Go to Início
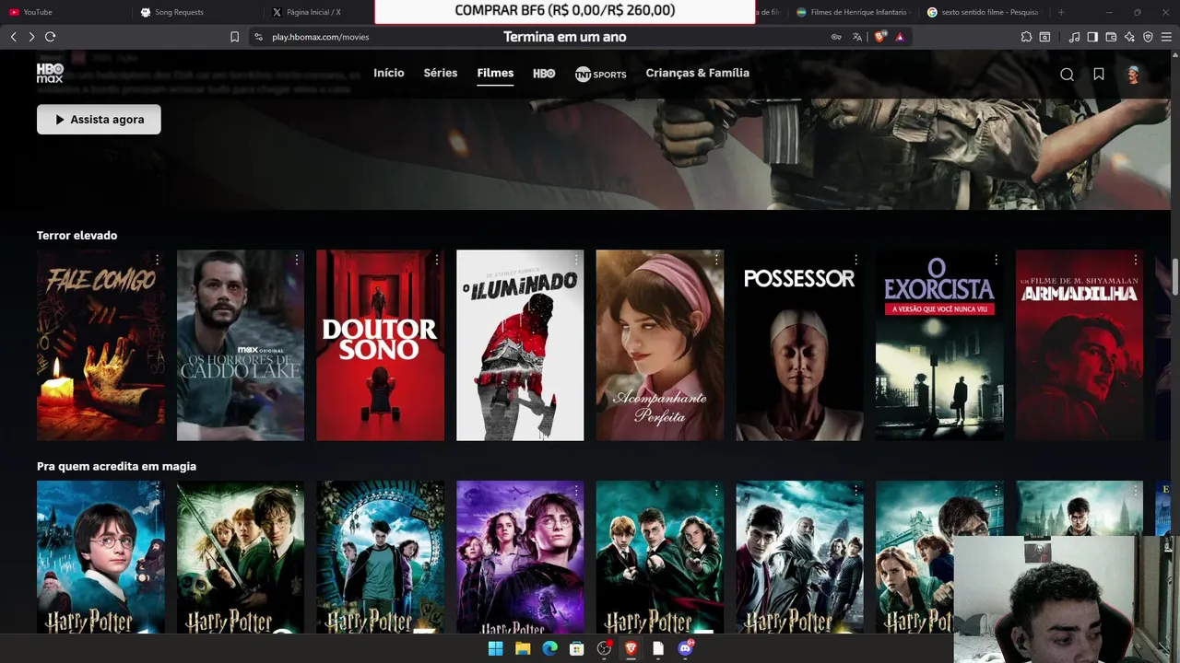Screen dimensions: 1180x663 click(389, 73)
